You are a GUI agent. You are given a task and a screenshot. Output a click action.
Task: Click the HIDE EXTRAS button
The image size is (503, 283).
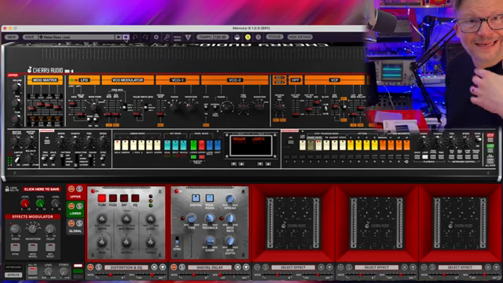300,37
